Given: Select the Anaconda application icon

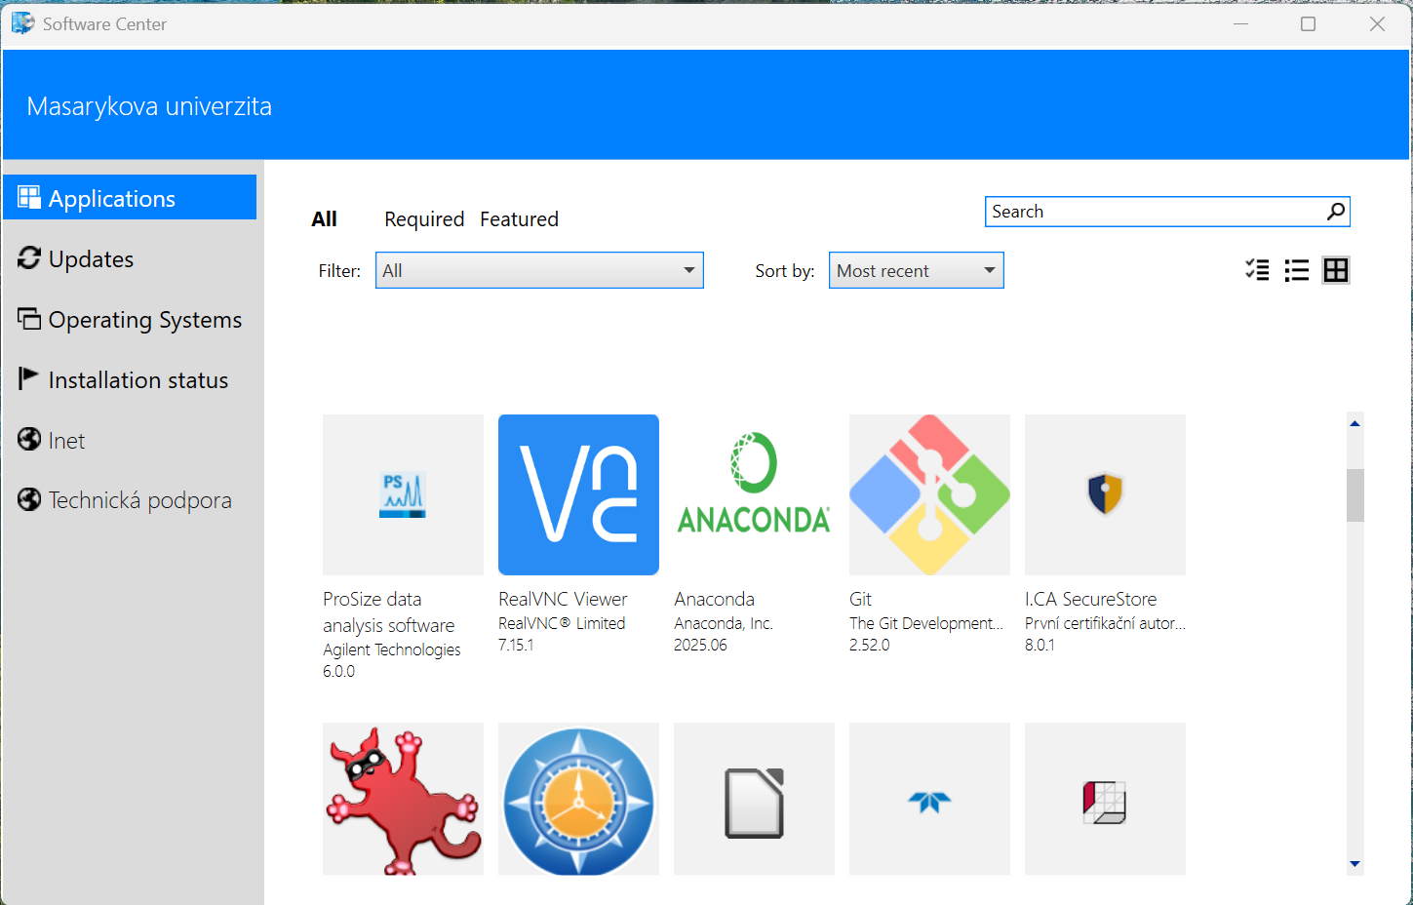Looking at the screenshot, I should (x=754, y=494).
